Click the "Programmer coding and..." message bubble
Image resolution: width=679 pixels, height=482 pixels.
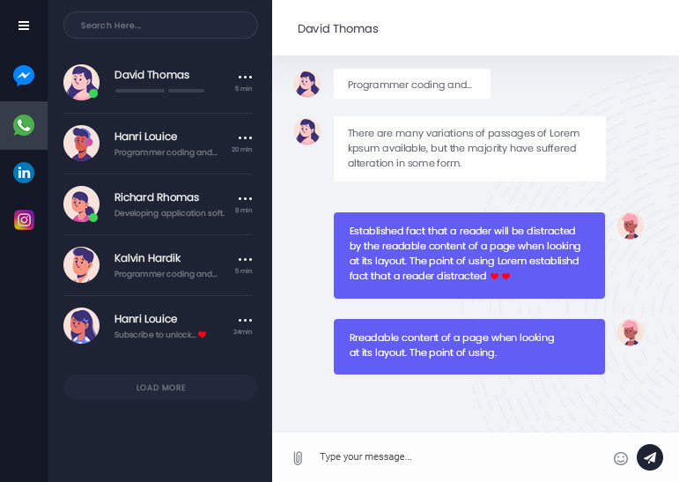(411, 85)
